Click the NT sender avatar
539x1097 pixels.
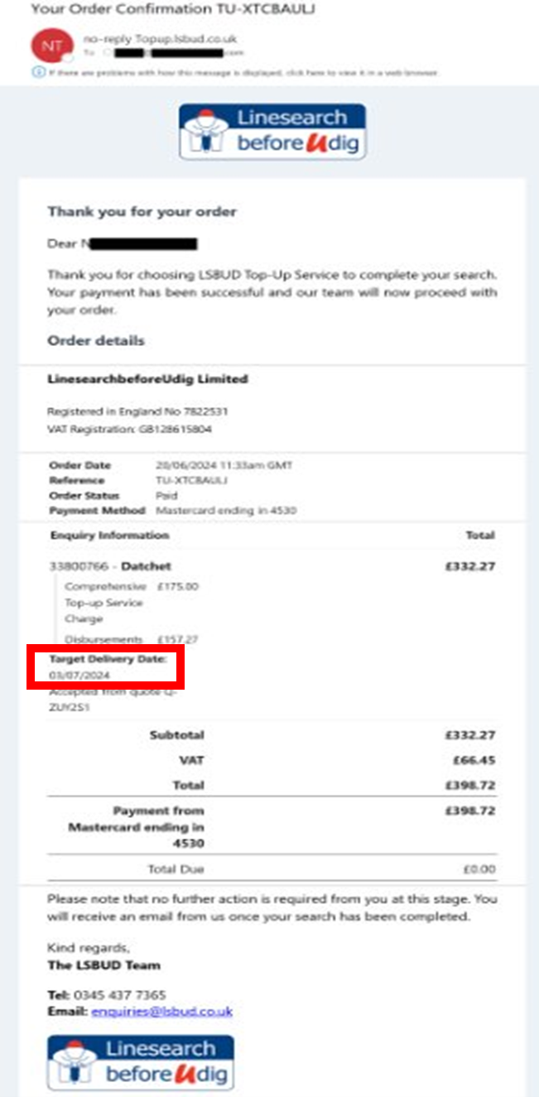click(51, 46)
